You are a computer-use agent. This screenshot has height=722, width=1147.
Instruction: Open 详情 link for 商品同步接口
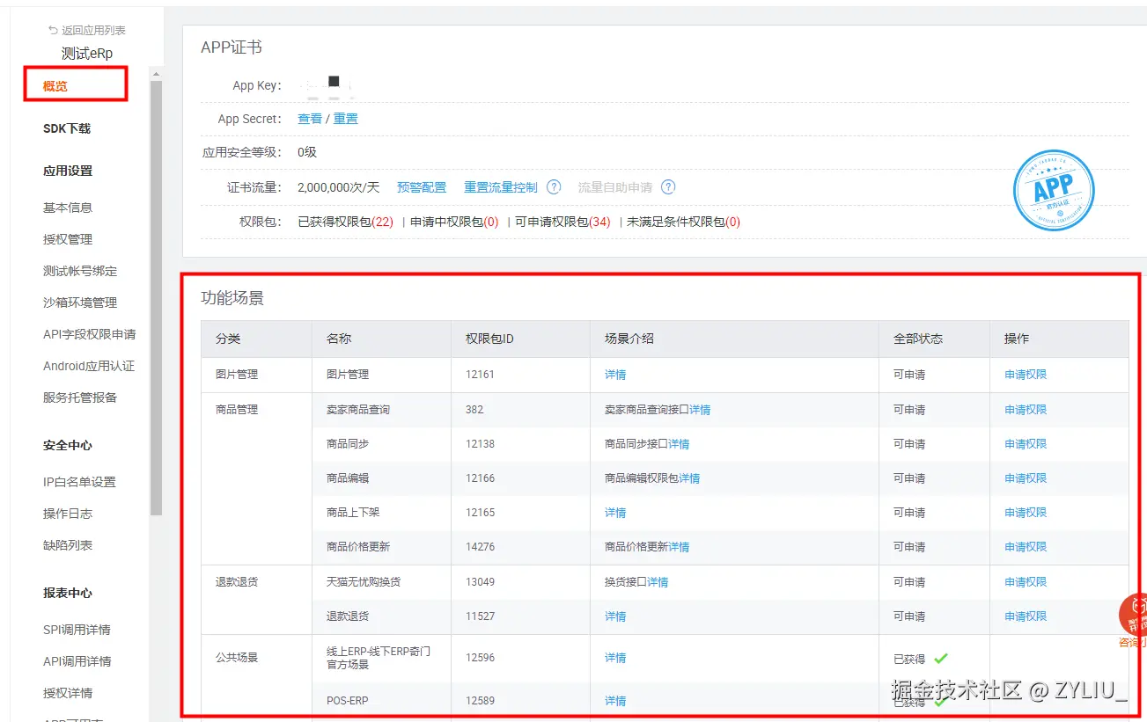coord(679,444)
